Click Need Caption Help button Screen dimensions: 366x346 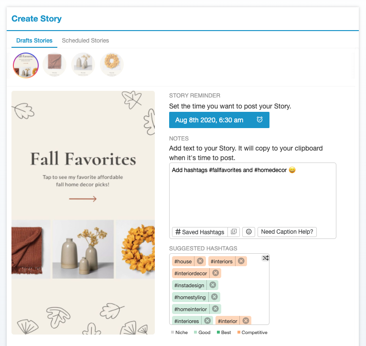click(287, 232)
